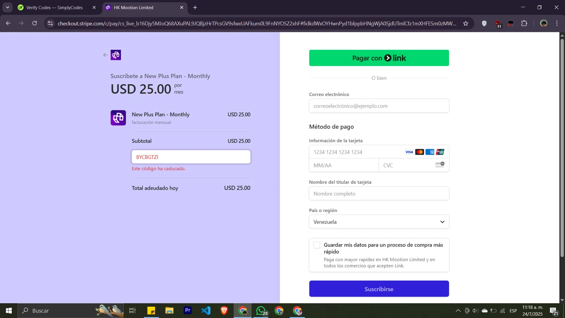This screenshot has width=565, height=318.
Task: Click the HK Mootion purple logo at top
Action: coord(116,55)
